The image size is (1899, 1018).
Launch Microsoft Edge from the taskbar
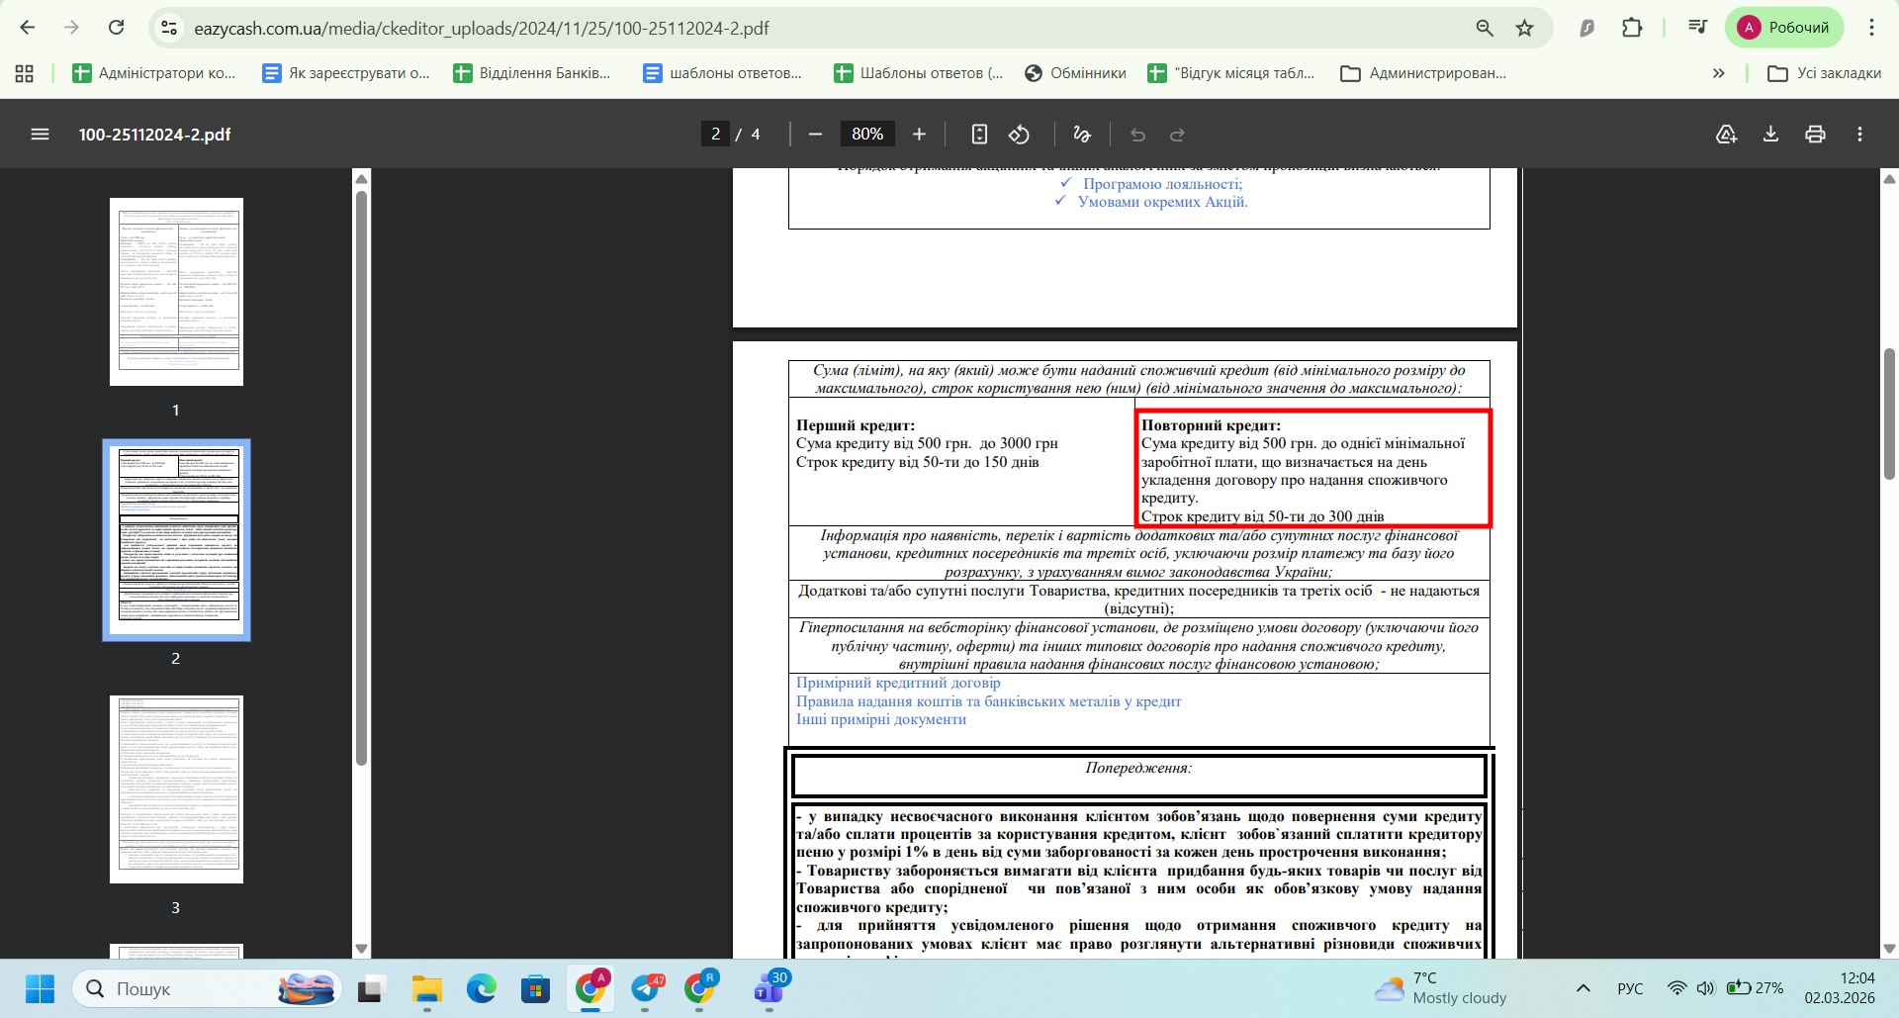(482, 988)
